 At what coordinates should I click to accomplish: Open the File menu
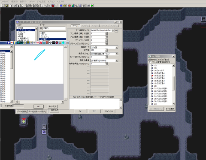5,1
